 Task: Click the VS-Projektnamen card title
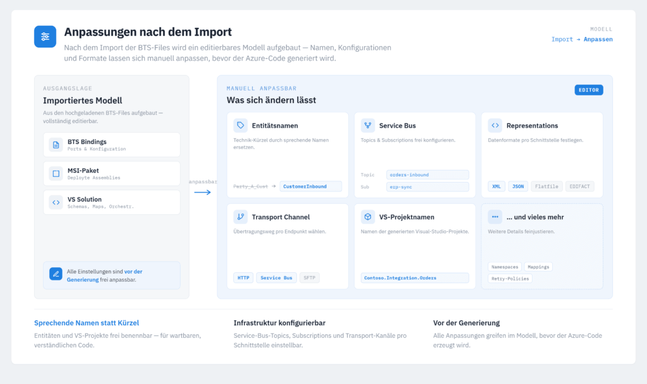point(406,217)
